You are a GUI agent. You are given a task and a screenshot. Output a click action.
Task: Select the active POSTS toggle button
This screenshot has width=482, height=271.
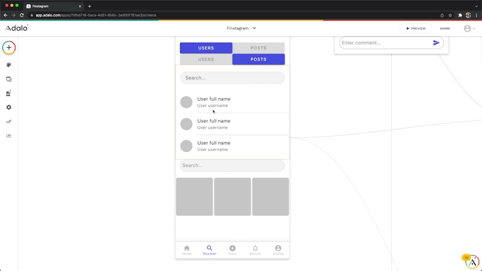pyautogui.click(x=258, y=59)
